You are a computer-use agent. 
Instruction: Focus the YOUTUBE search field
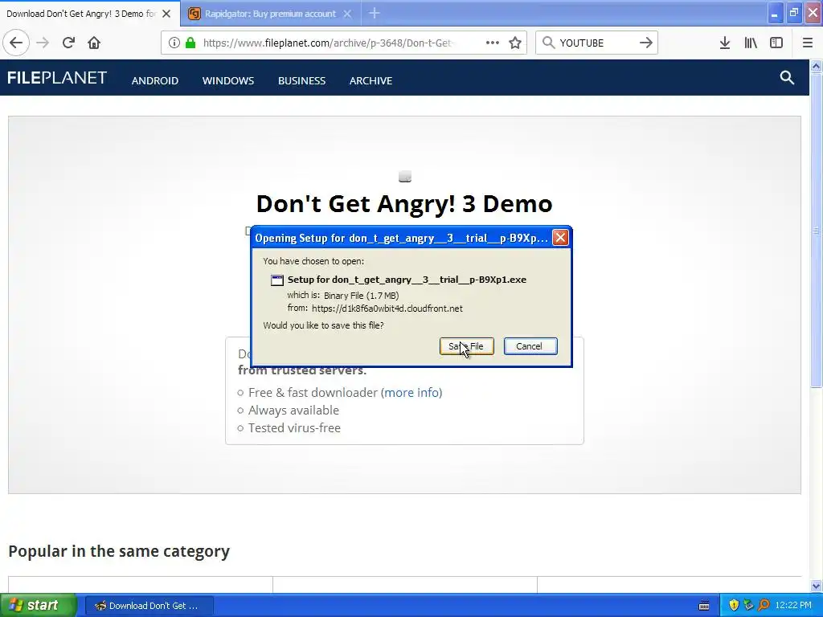[596, 43]
